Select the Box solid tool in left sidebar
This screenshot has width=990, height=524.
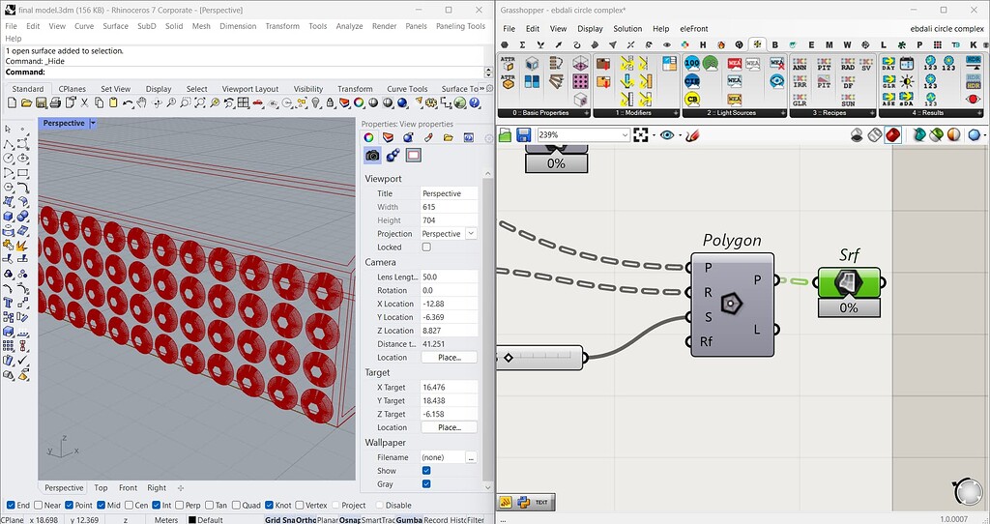tap(8, 216)
